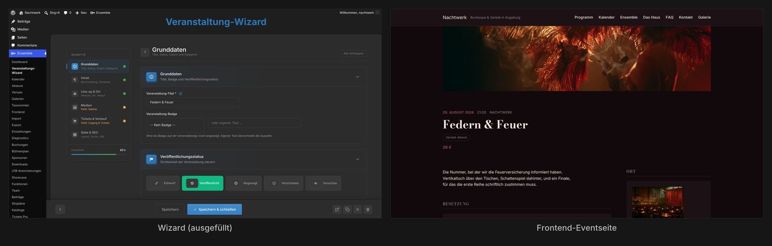Collapse the Veröffentlichungsstatus section chevron
Screen dimensions: 772x246
(x=358, y=159)
